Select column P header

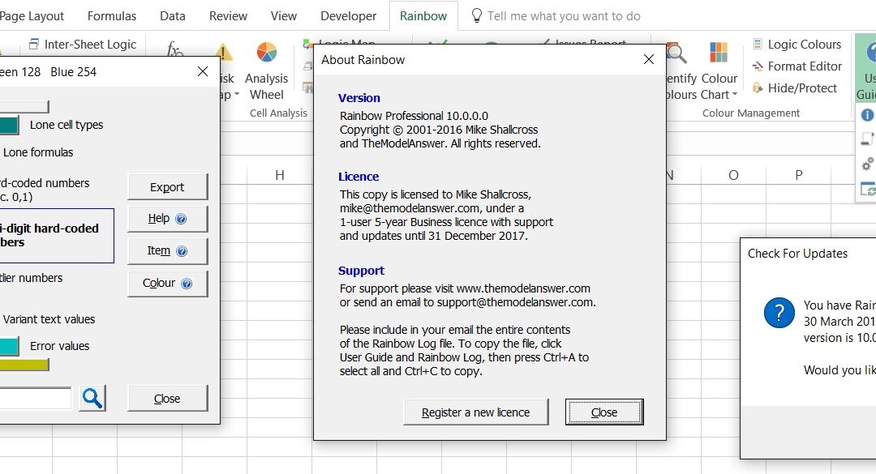[x=799, y=175]
